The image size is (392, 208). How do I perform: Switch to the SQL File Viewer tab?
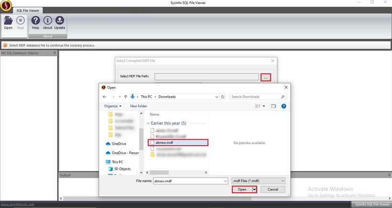click(x=28, y=10)
